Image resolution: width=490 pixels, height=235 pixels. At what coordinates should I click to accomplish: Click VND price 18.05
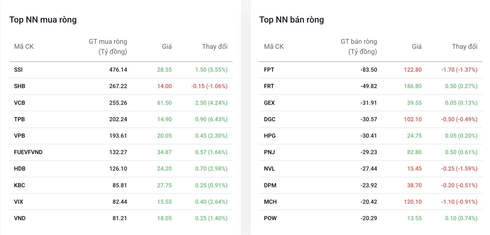coord(164,218)
